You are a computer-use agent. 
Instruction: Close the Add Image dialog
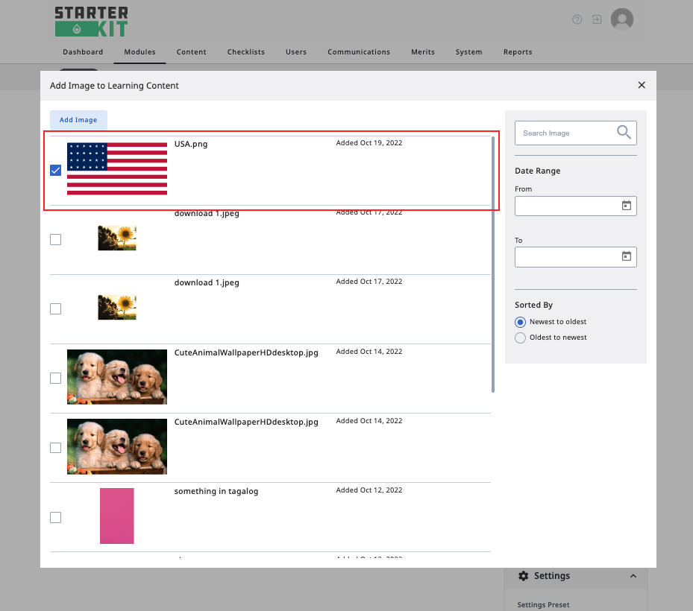(642, 85)
